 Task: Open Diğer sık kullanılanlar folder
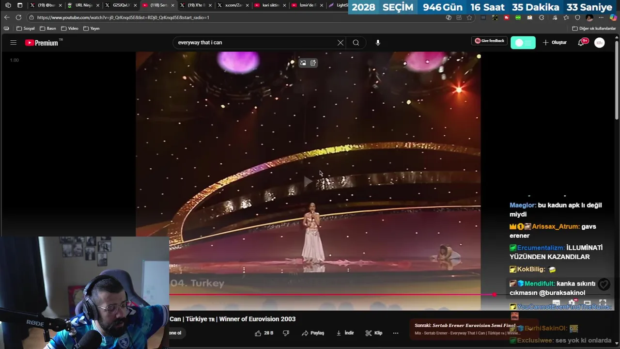pos(594,29)
